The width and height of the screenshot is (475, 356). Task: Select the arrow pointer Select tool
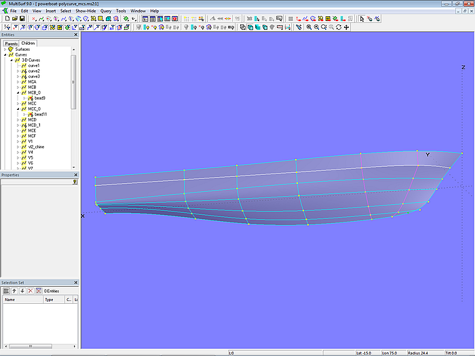(x=362, y=19)
